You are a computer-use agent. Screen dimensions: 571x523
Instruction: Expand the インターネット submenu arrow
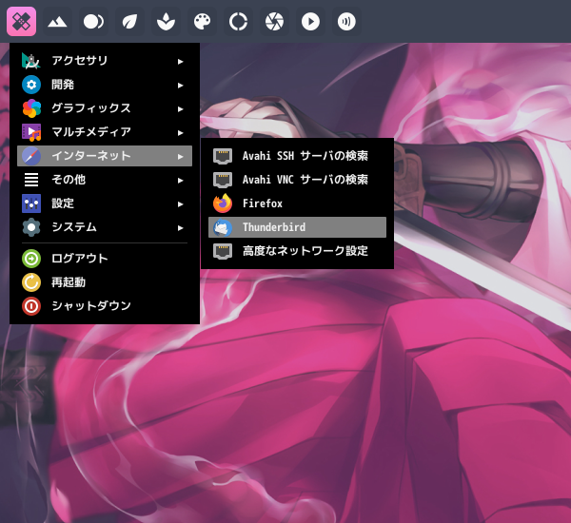[x=180, y=157]
